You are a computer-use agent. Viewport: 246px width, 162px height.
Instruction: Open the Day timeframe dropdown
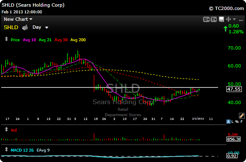[x=40, y=27]
